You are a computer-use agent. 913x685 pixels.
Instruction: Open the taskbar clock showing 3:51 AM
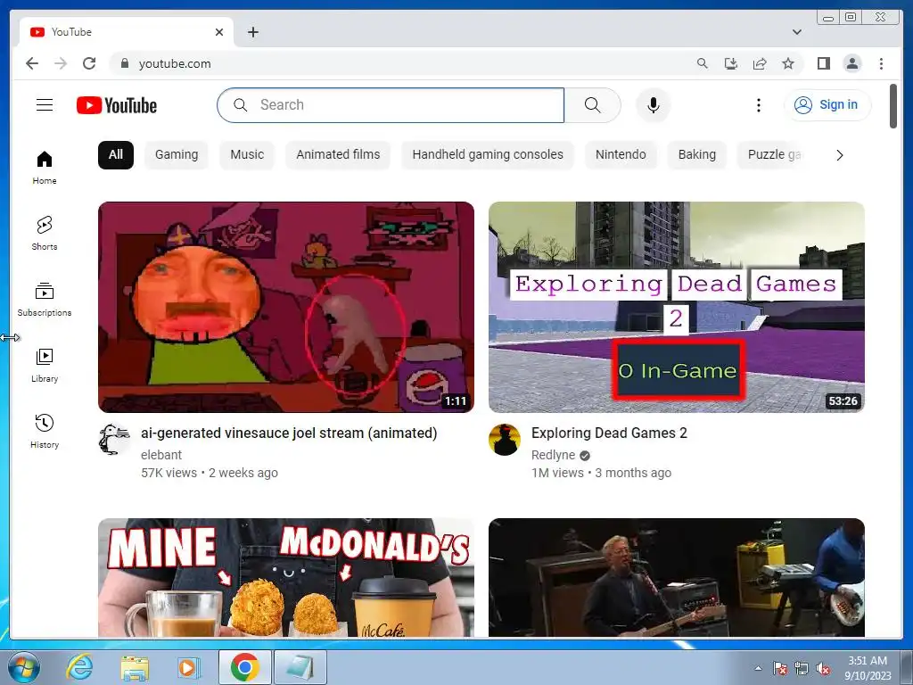point(868,668)
